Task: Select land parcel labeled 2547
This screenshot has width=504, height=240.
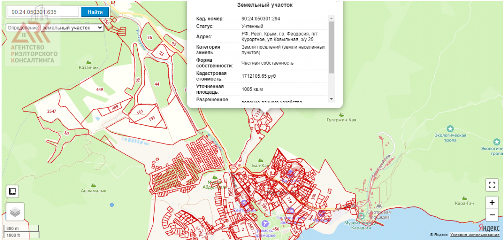Action: point(52,111)
